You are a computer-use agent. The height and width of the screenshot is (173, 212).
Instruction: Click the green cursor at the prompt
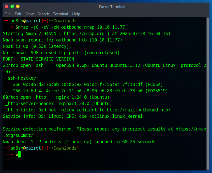19,154
